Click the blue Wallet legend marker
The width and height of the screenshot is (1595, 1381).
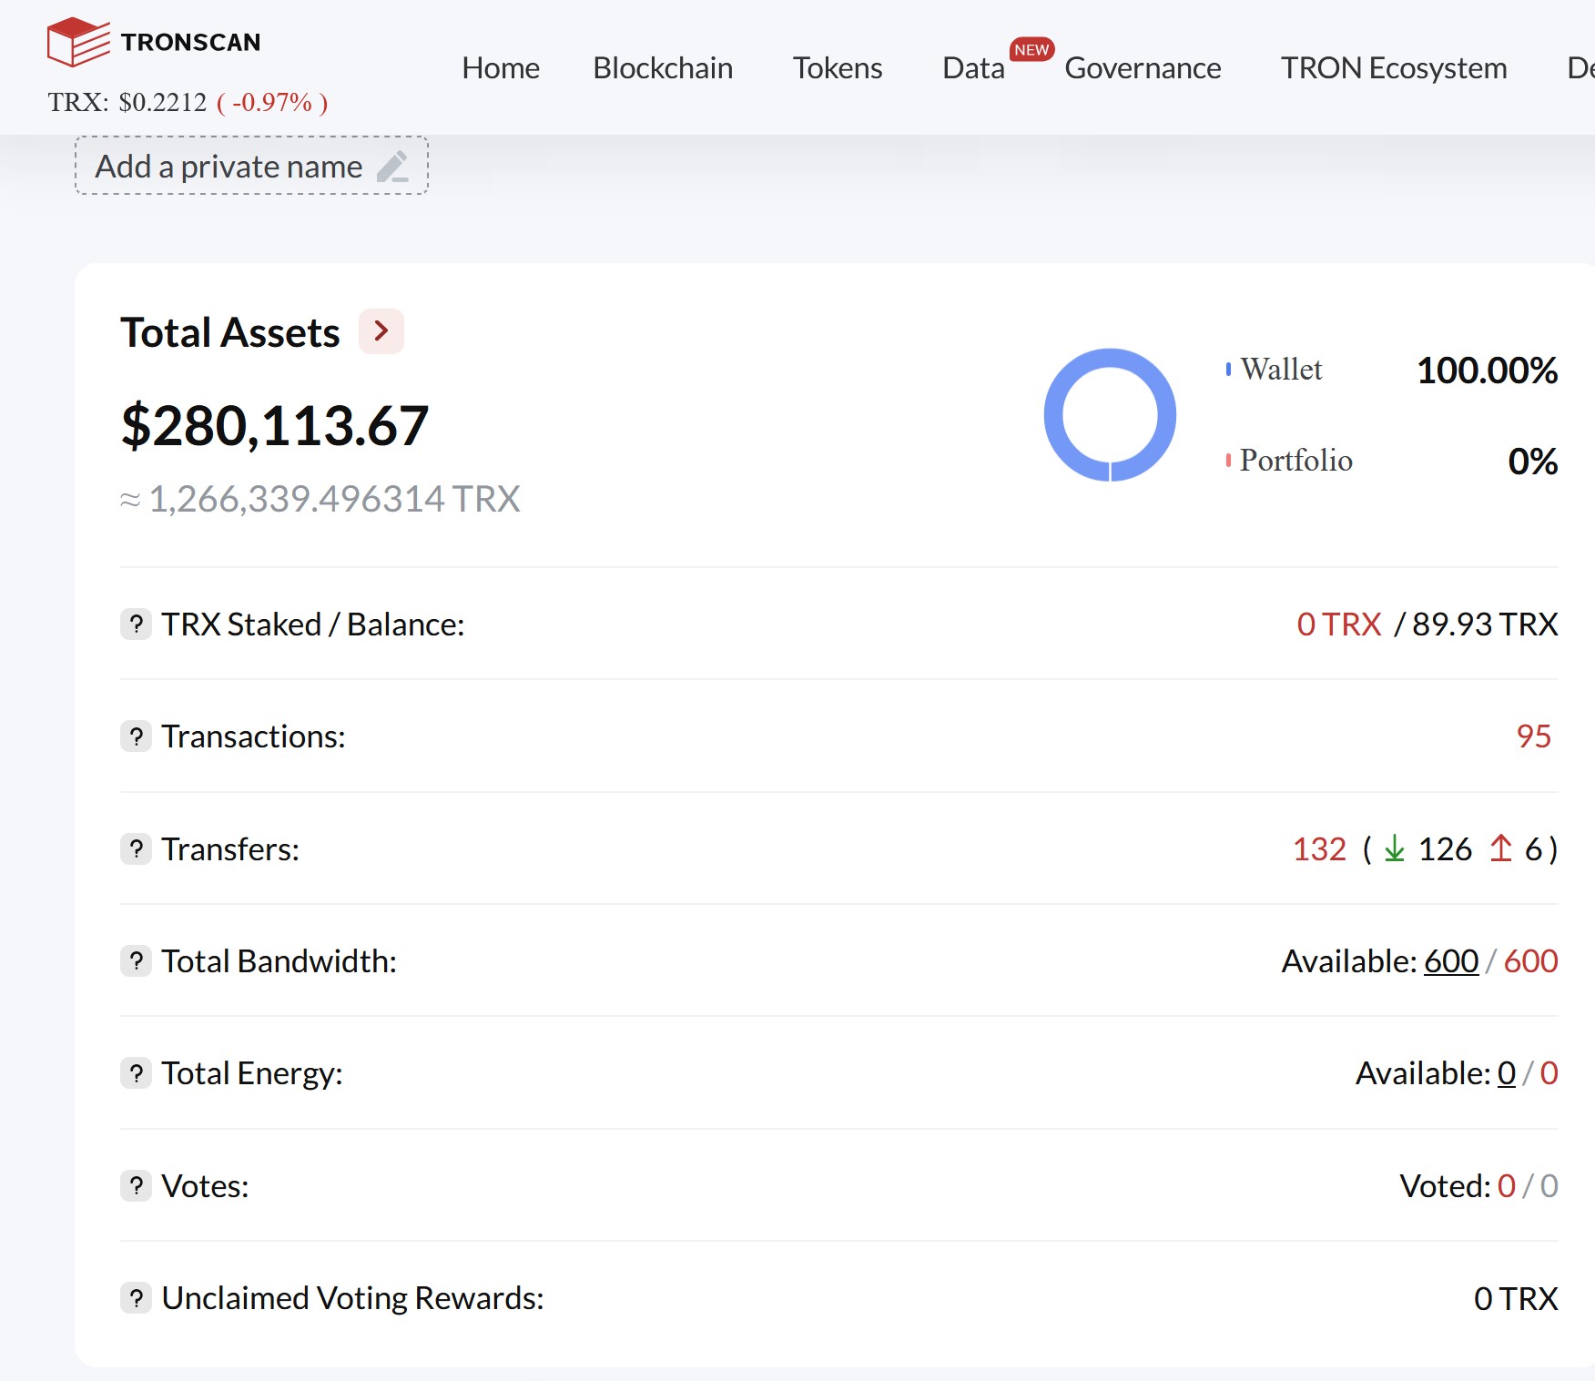1228,370
